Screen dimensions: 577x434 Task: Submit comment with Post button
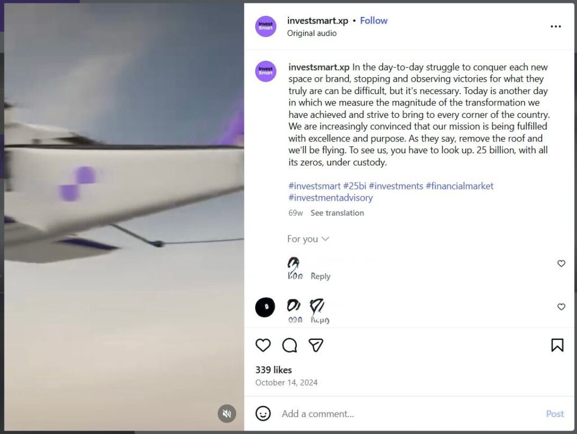click(555, 414)
